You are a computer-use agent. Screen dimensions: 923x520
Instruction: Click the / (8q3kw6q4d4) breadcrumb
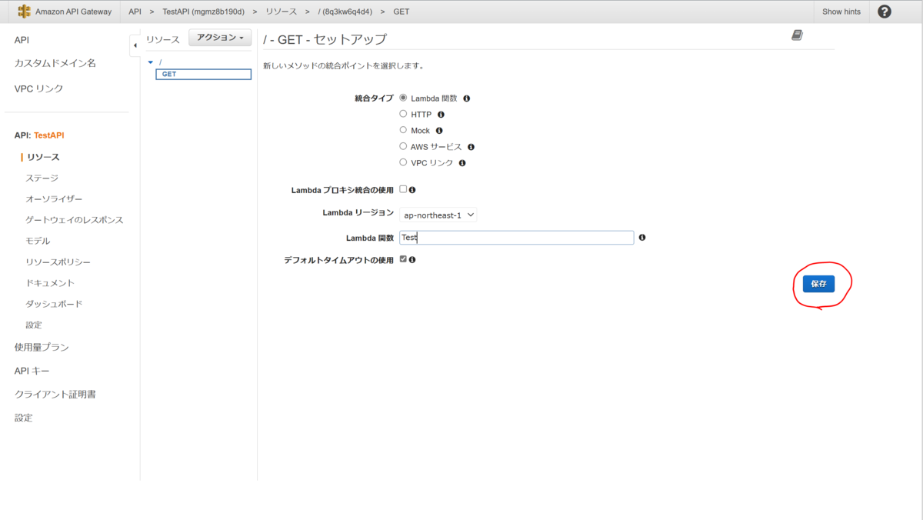point(346,12)
